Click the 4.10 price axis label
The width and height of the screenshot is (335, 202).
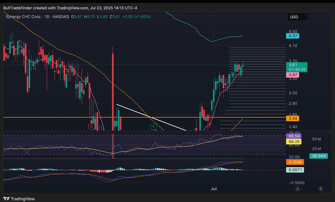pos(293,46)
